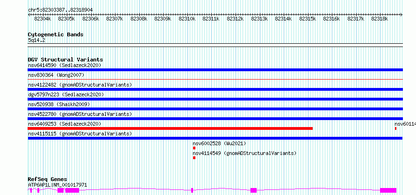Click the Cytogenetic Bands track title

pos(56,34)
